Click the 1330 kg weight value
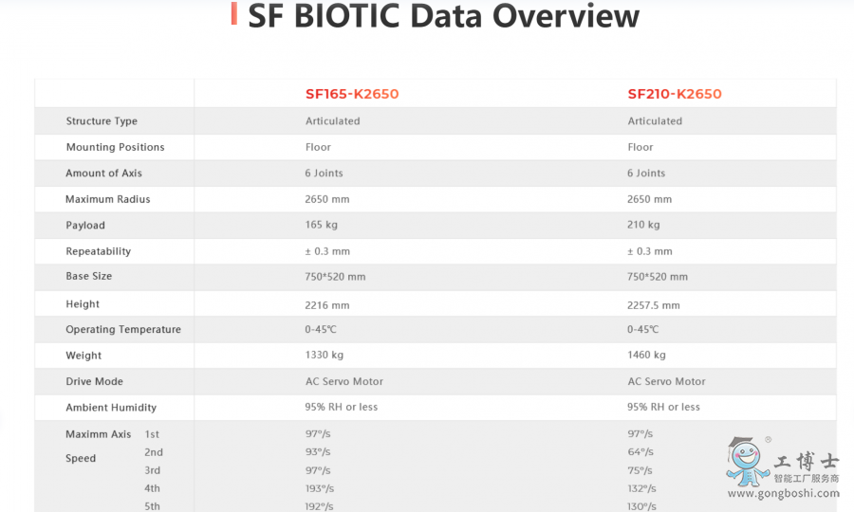854x512 pixels. 325,355
